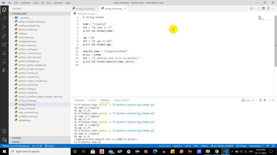Open the Extensions view
Viewport: 277px width, 155px height.
[x=4, y=44]
